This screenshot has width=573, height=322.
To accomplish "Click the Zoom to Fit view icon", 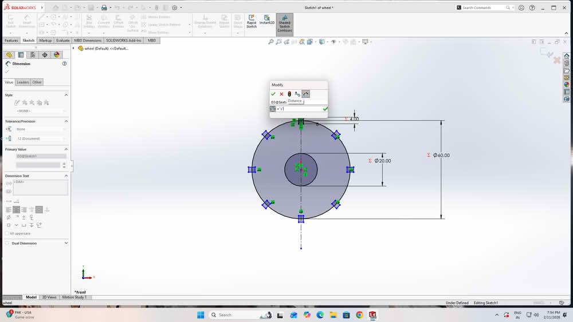I will 271,42.
